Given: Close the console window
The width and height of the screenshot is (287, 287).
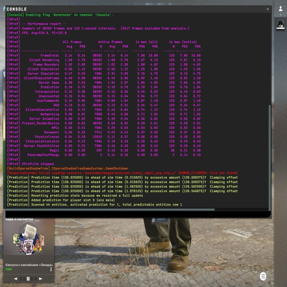Looking at the screenshot, I should point(268,9).
